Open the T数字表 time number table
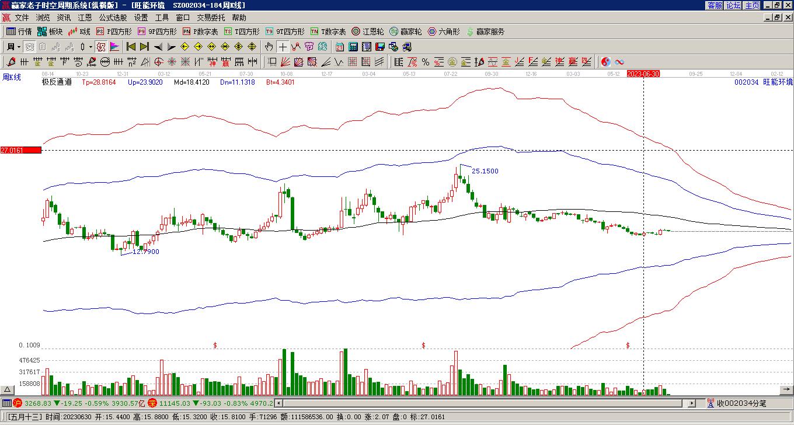The height and width of the screenshot is (425, 794). (x=328, y=32)
